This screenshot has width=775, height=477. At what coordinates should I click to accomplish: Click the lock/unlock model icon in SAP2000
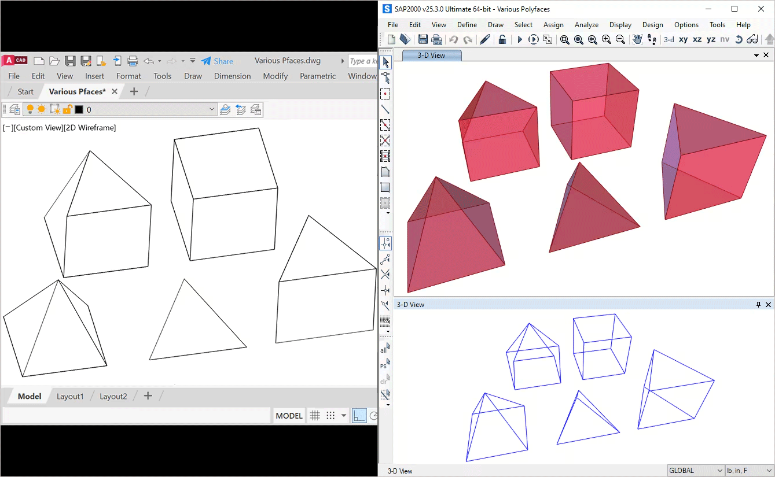click(502, 39)
